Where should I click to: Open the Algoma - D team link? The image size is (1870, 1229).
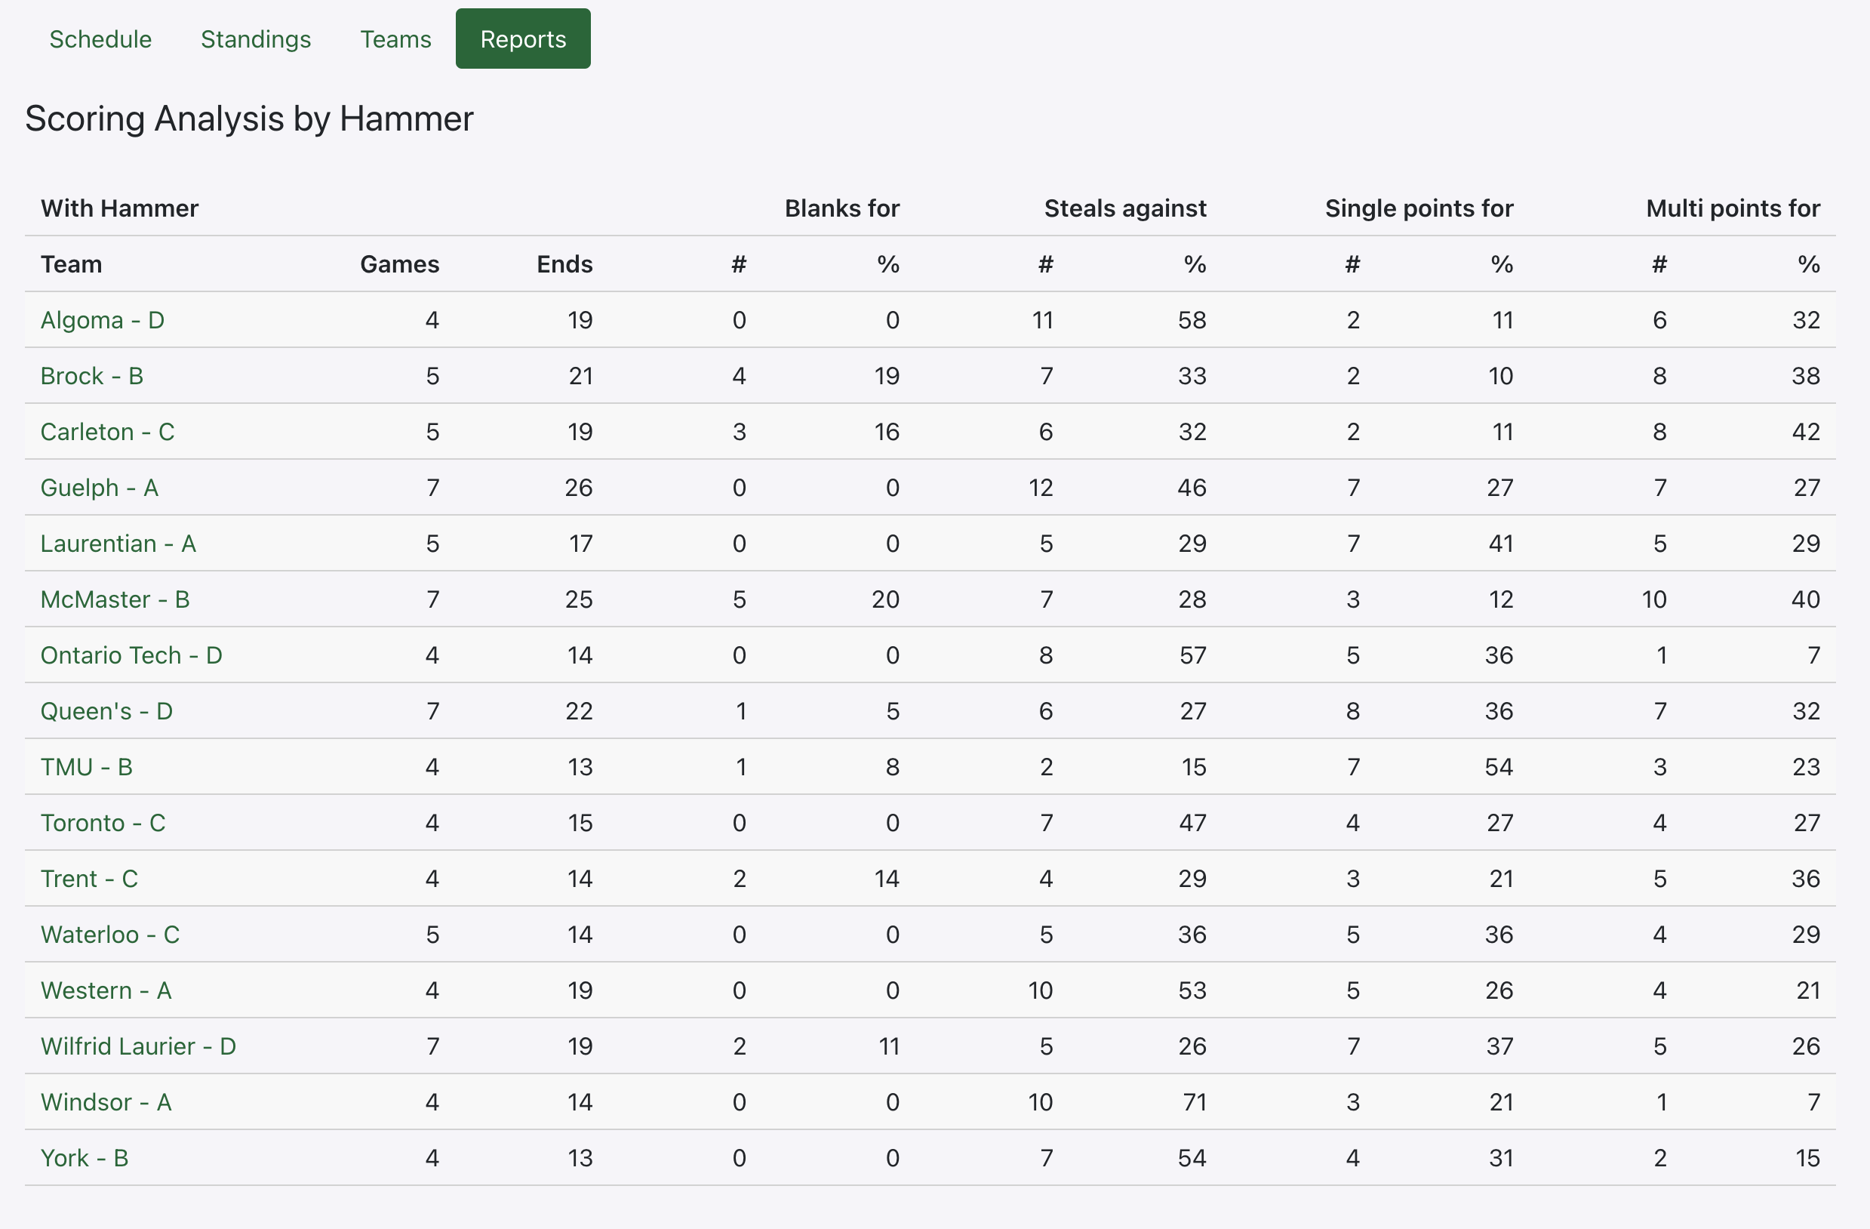pos(102,320)
